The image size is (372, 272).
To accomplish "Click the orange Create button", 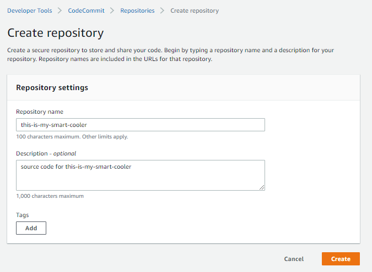I will point(341,259).
